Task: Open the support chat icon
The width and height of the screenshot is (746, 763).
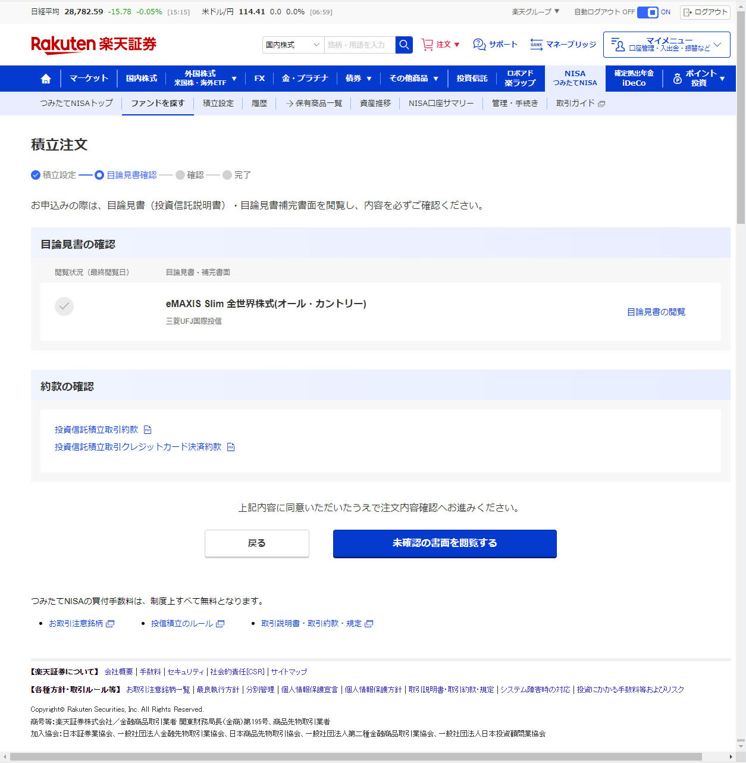Action: [479, 45]
